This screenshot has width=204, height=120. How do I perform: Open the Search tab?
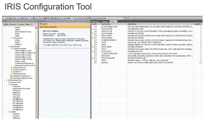28,24
